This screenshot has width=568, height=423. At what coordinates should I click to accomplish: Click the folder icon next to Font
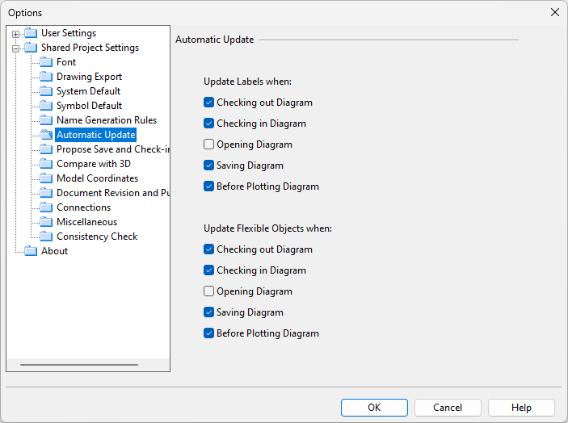(x=46, y=62)
